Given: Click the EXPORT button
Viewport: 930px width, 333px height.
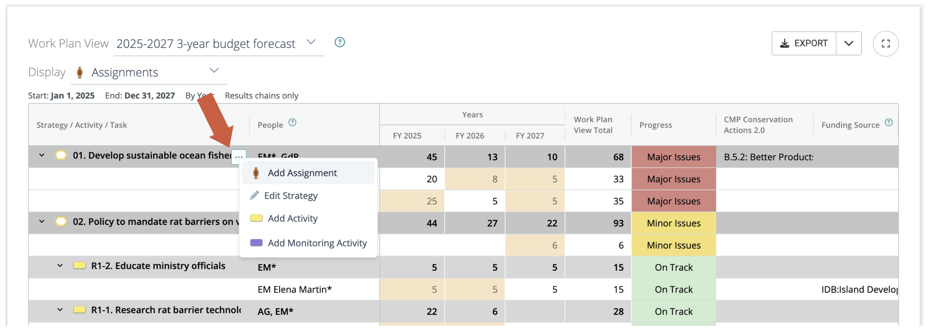Looking at the screenshot, I should tap(803, 44).
